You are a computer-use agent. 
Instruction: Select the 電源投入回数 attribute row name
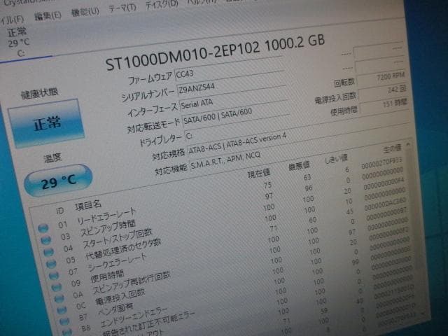[x=120, y=297]
